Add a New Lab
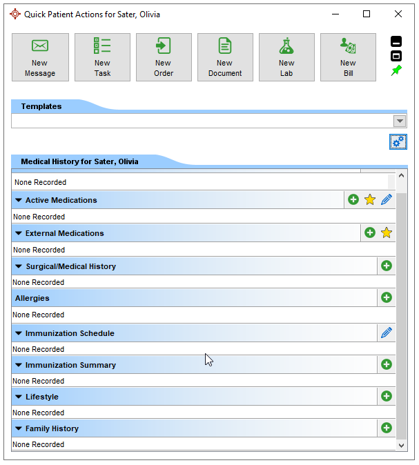 coord(286,57)
